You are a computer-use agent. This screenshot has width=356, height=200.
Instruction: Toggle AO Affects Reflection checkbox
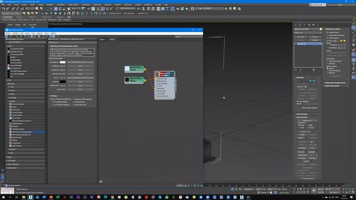click(x=53, y=105)
